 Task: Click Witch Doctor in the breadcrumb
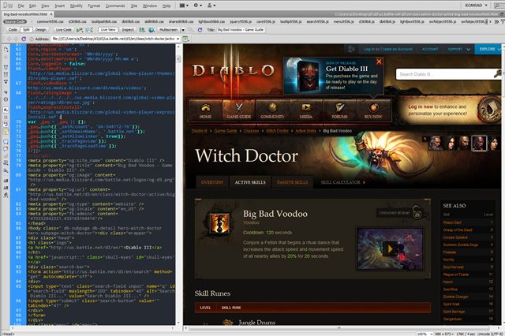[x=277, y=131]
